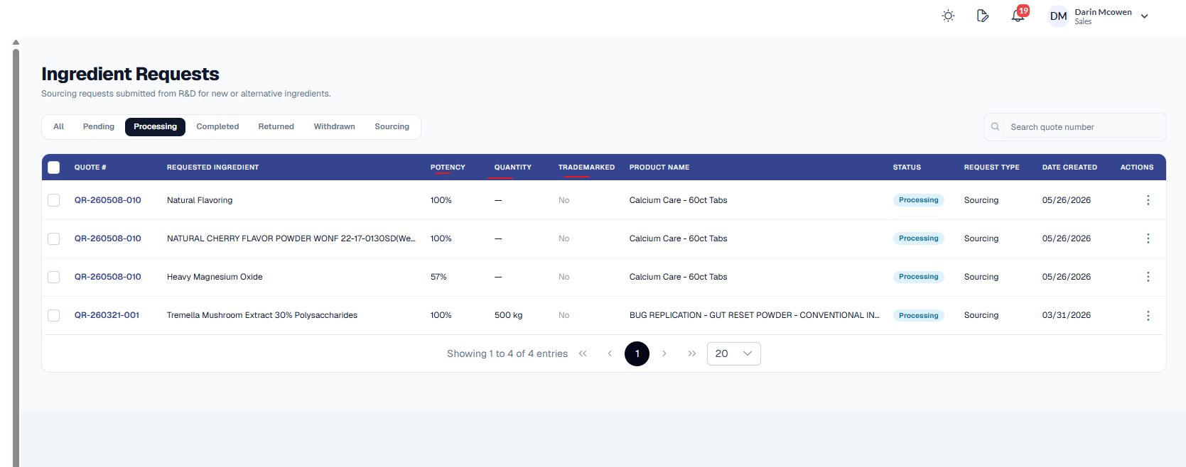Screen dimensions: 1186x467
Task: Switch to the Pending tab
Action: click(x=99, y=127)
